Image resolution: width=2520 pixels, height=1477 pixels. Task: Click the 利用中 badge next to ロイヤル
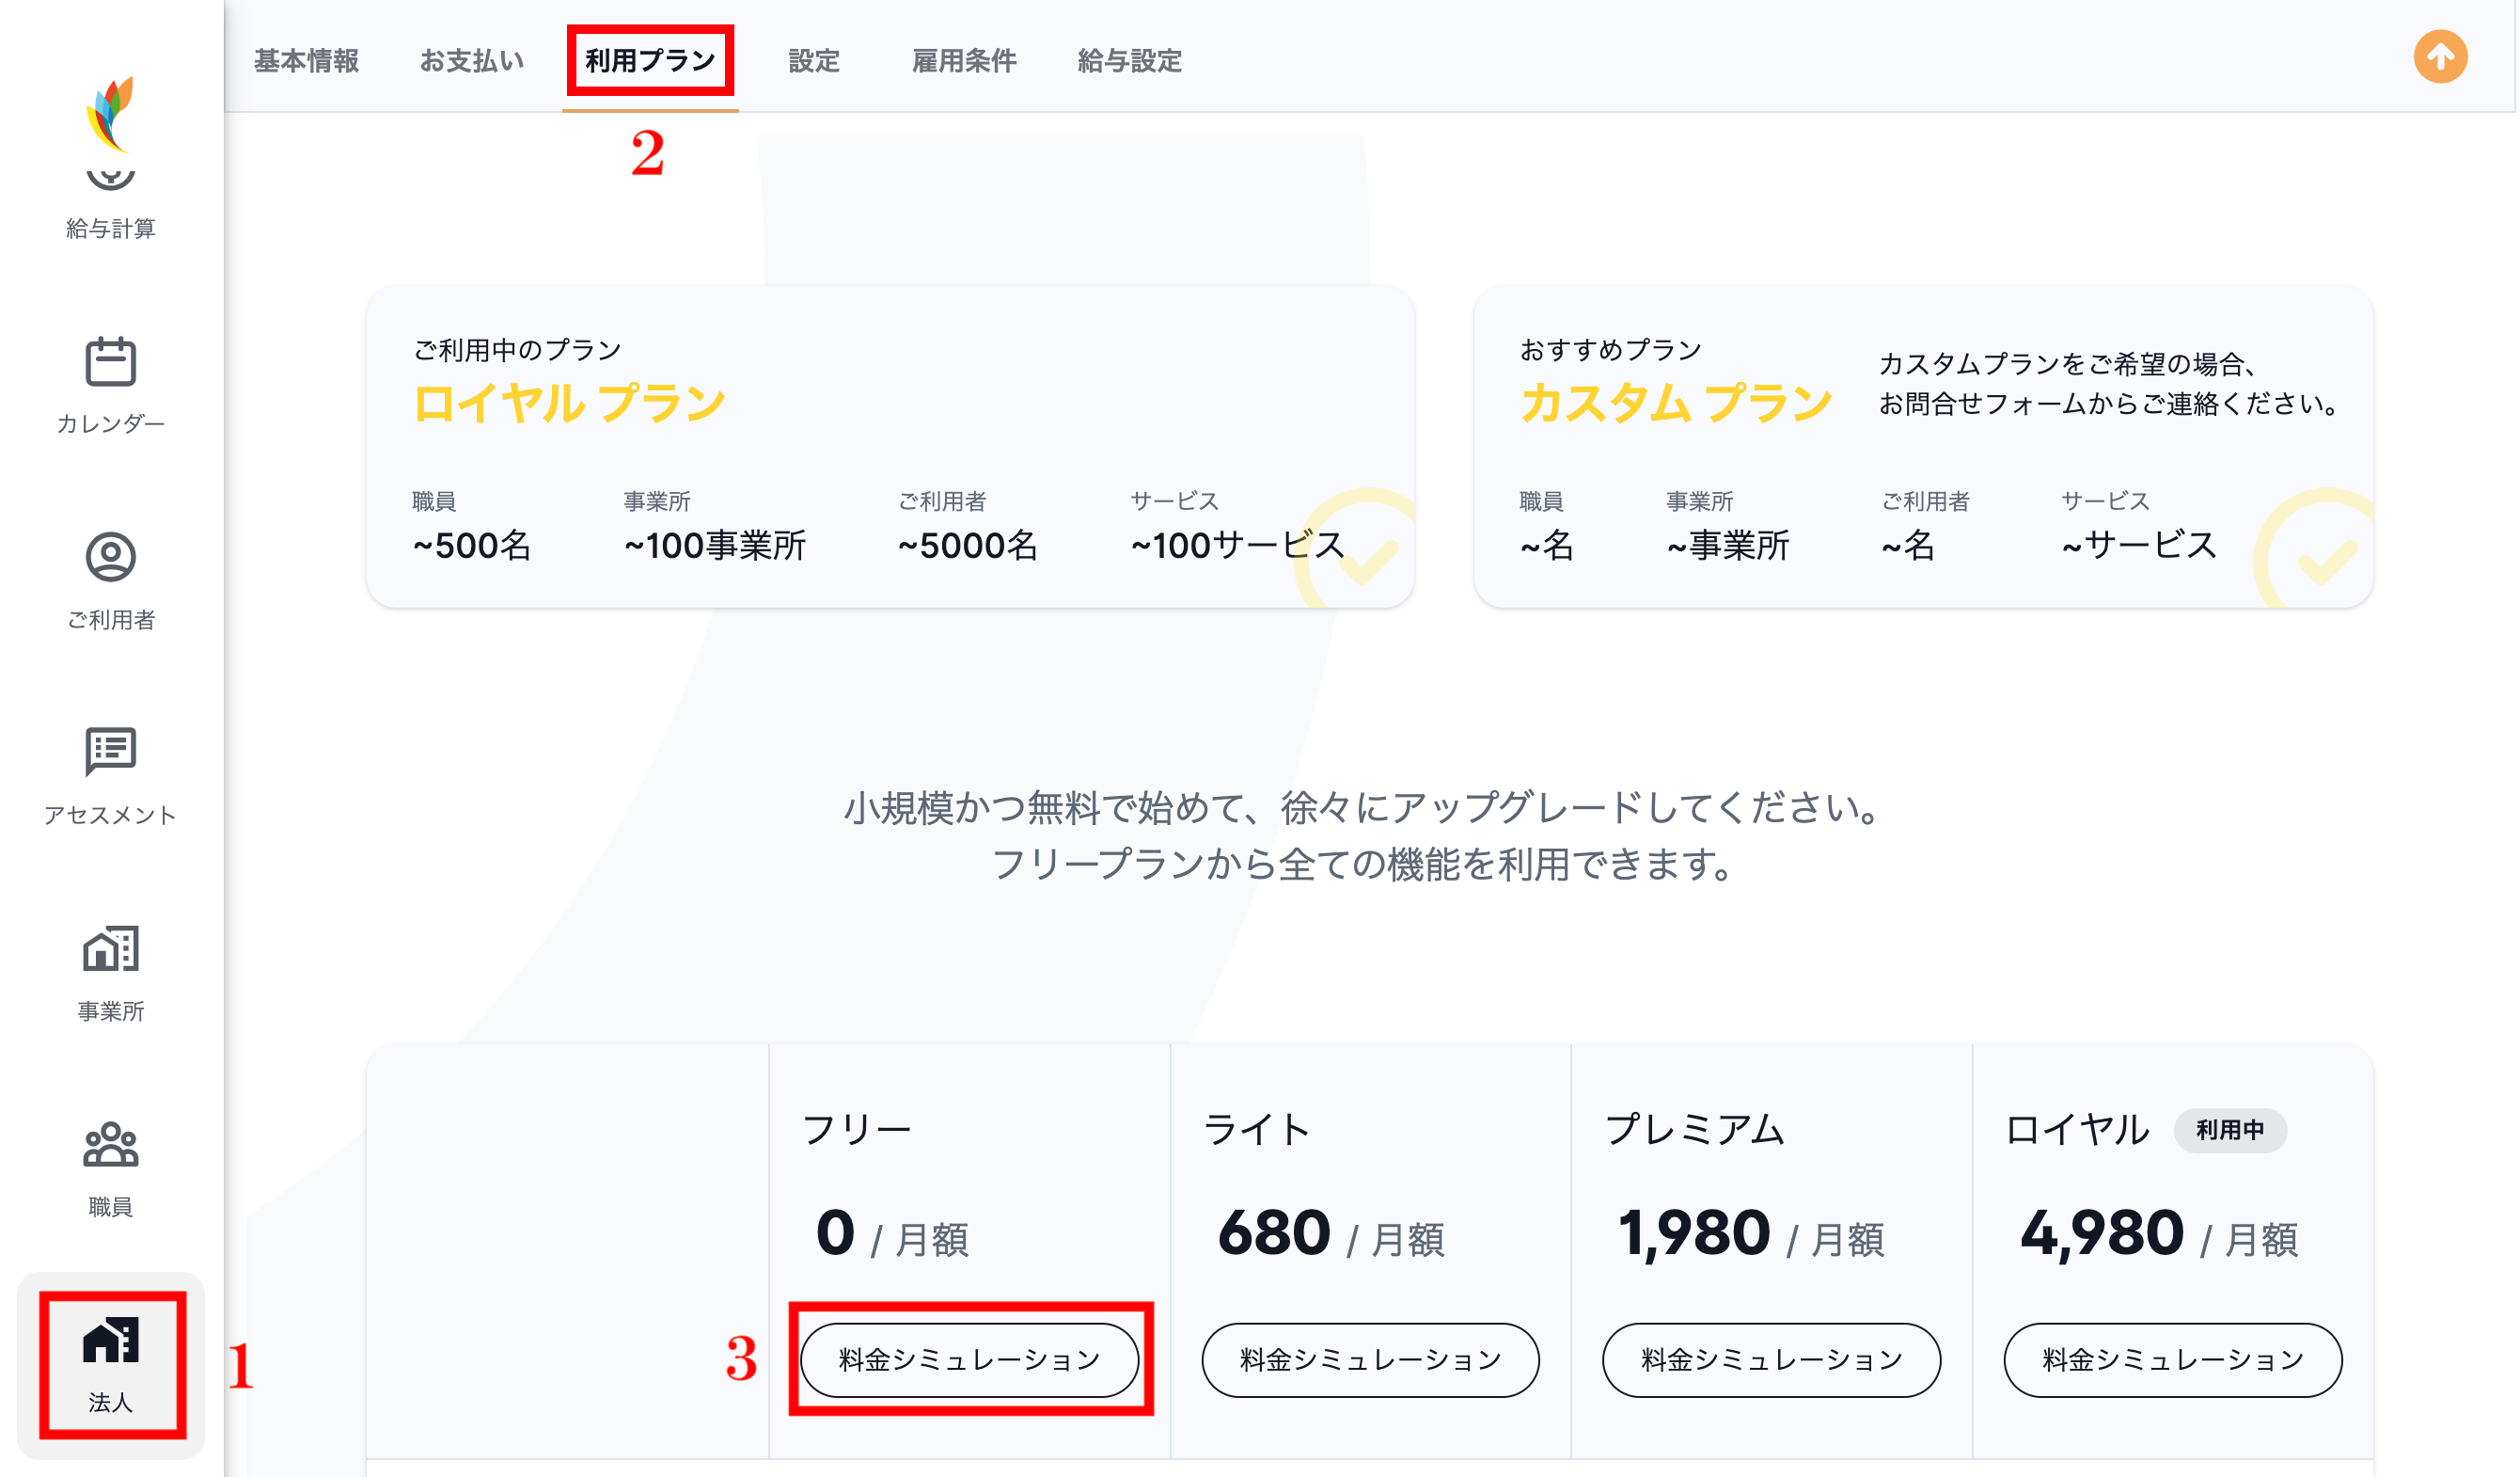point(2231,1131)
